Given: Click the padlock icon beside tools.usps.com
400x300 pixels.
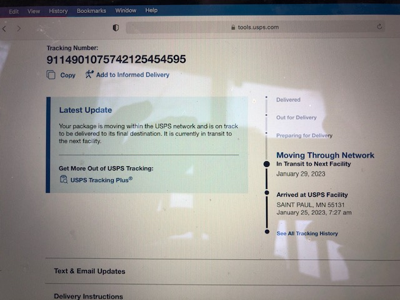Looking at the screenshot, I should (233, 27).
